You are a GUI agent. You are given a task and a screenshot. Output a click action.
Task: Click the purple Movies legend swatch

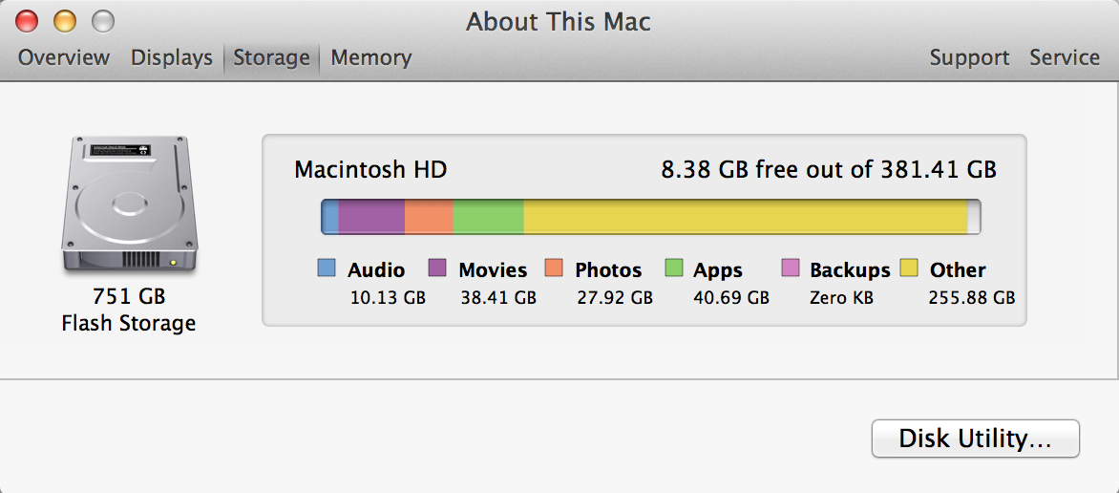coord(438,268)
